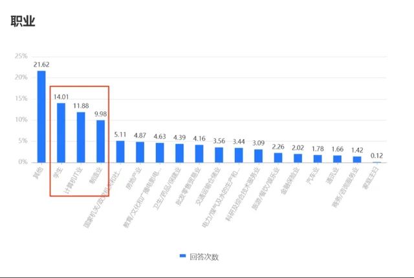Click the 交通运输仓储业 bar
The image size is (414, 278).
(219, 155)
